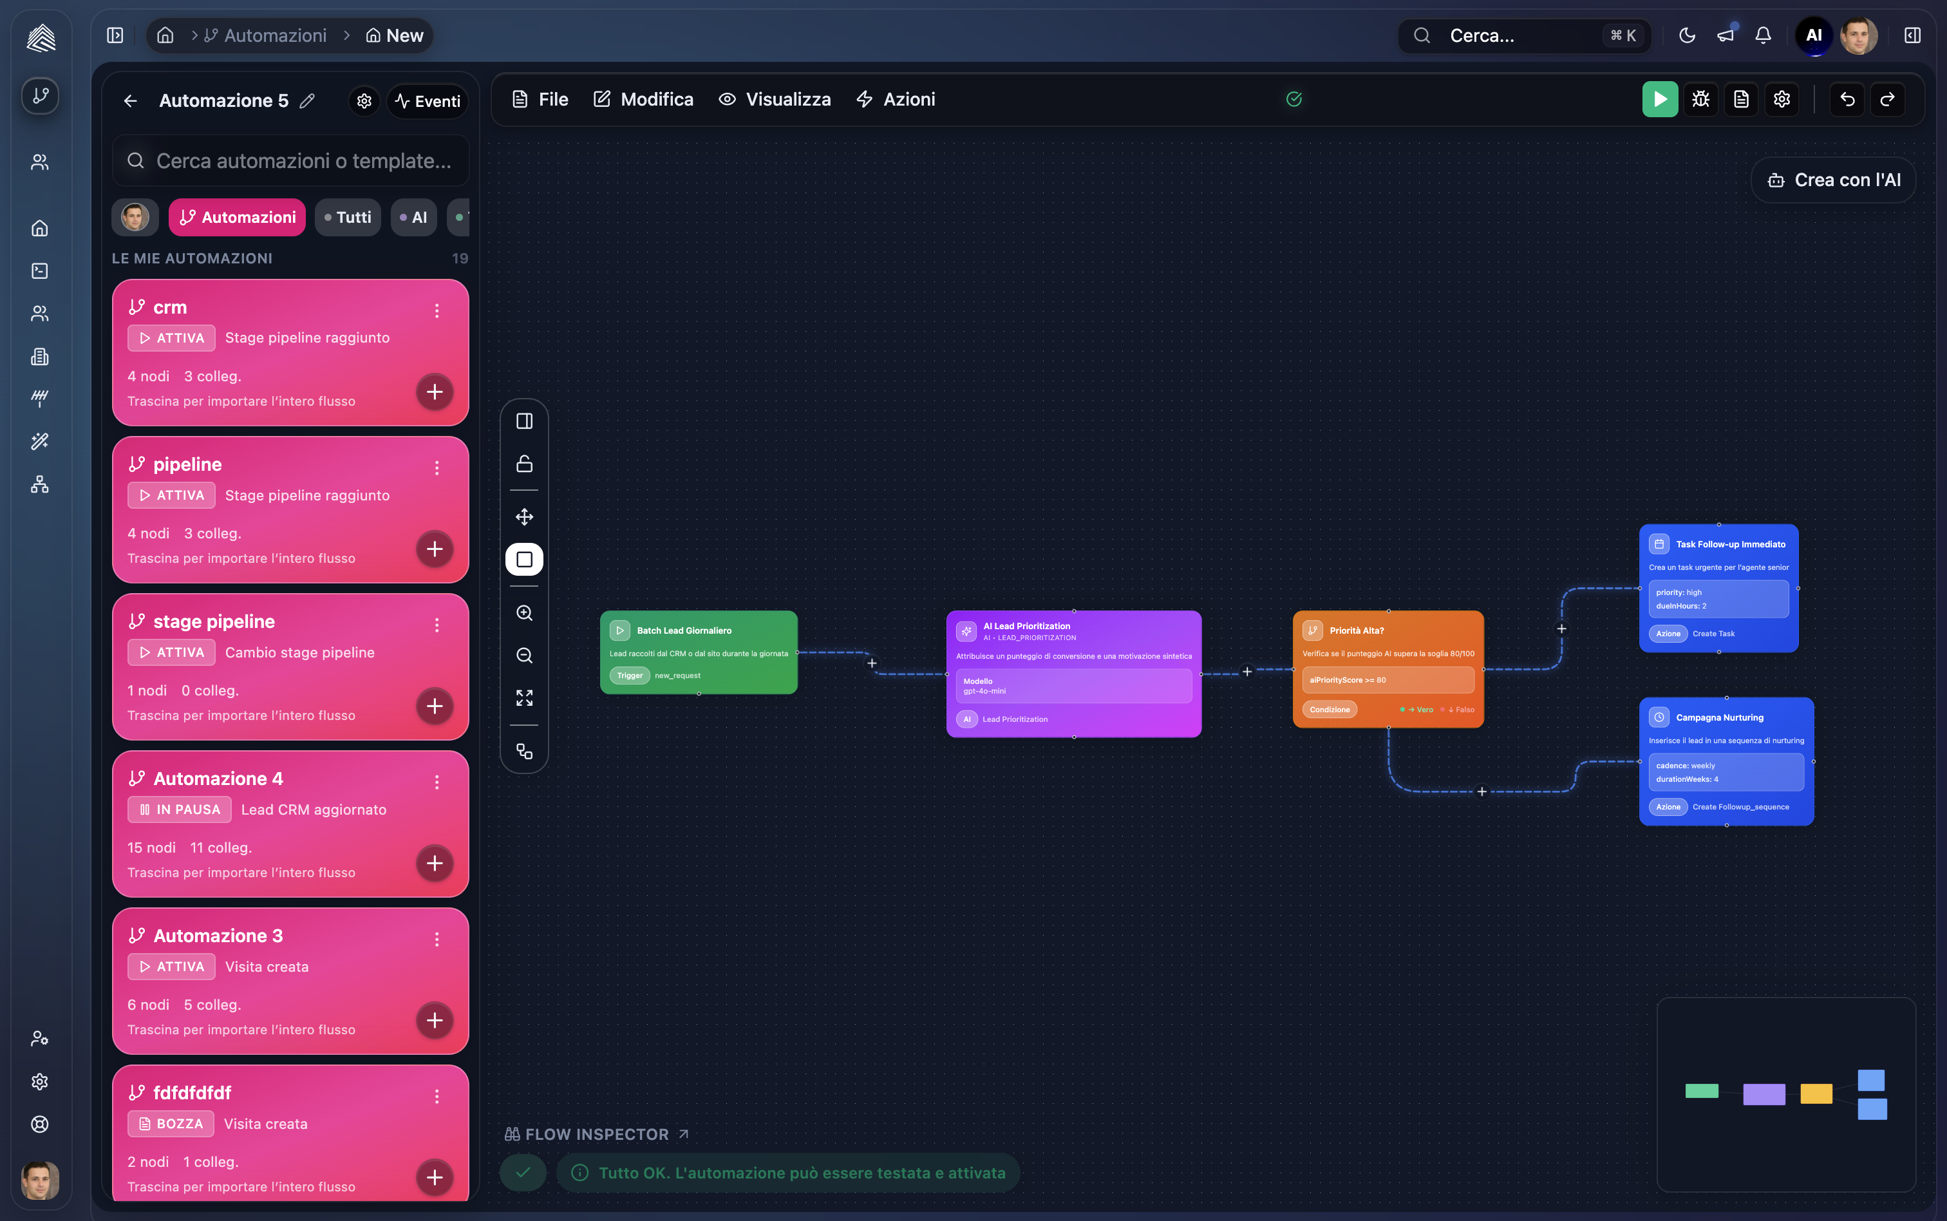Open the three-dot menu on crm card
The width and height of the screenshot is (1947, 1221).
[x=437, y=311]
